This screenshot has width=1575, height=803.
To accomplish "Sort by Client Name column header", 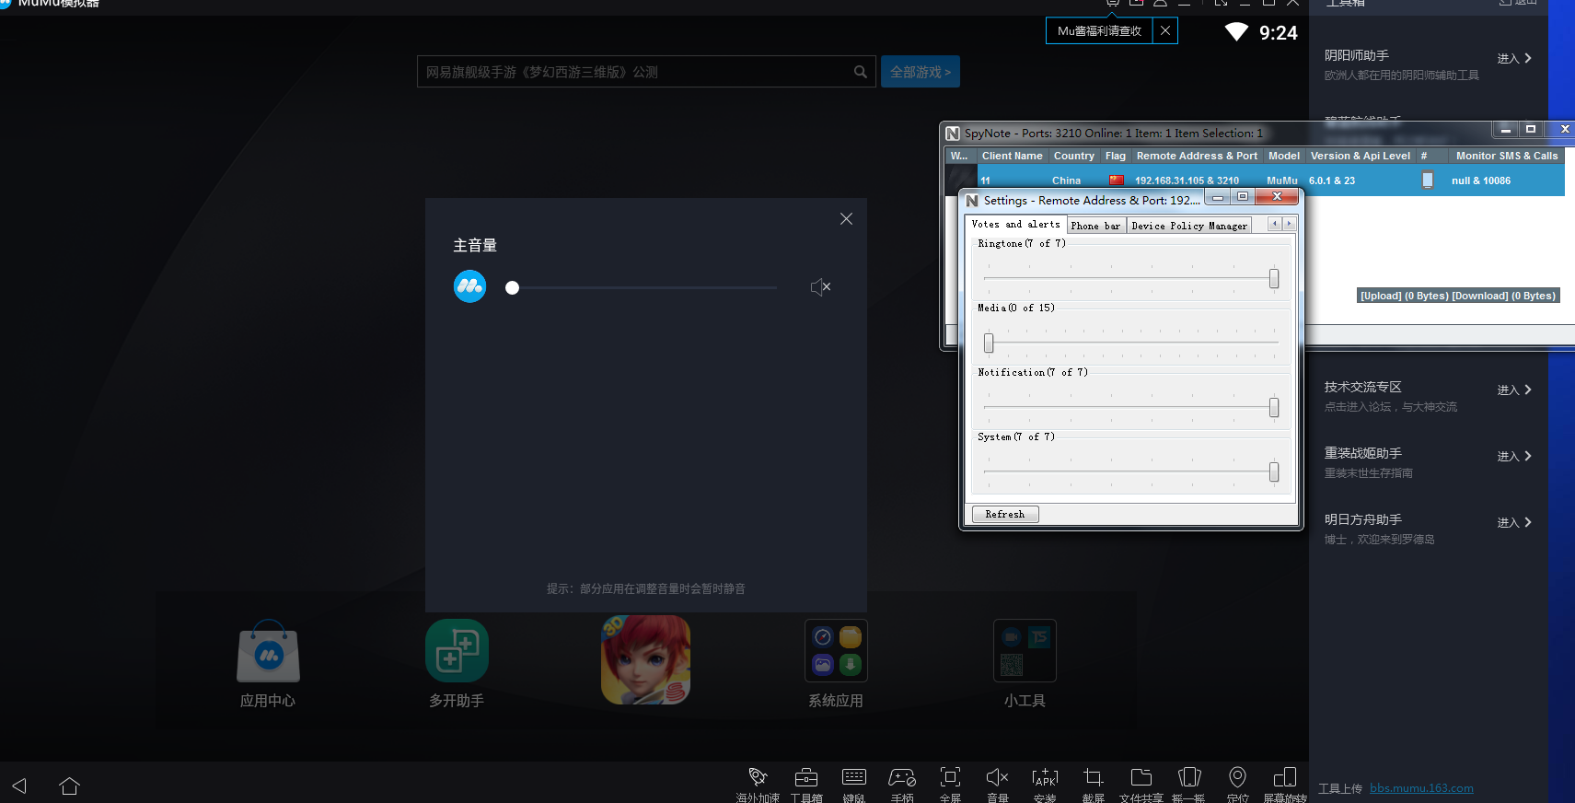I will [x=1013, y=156].
